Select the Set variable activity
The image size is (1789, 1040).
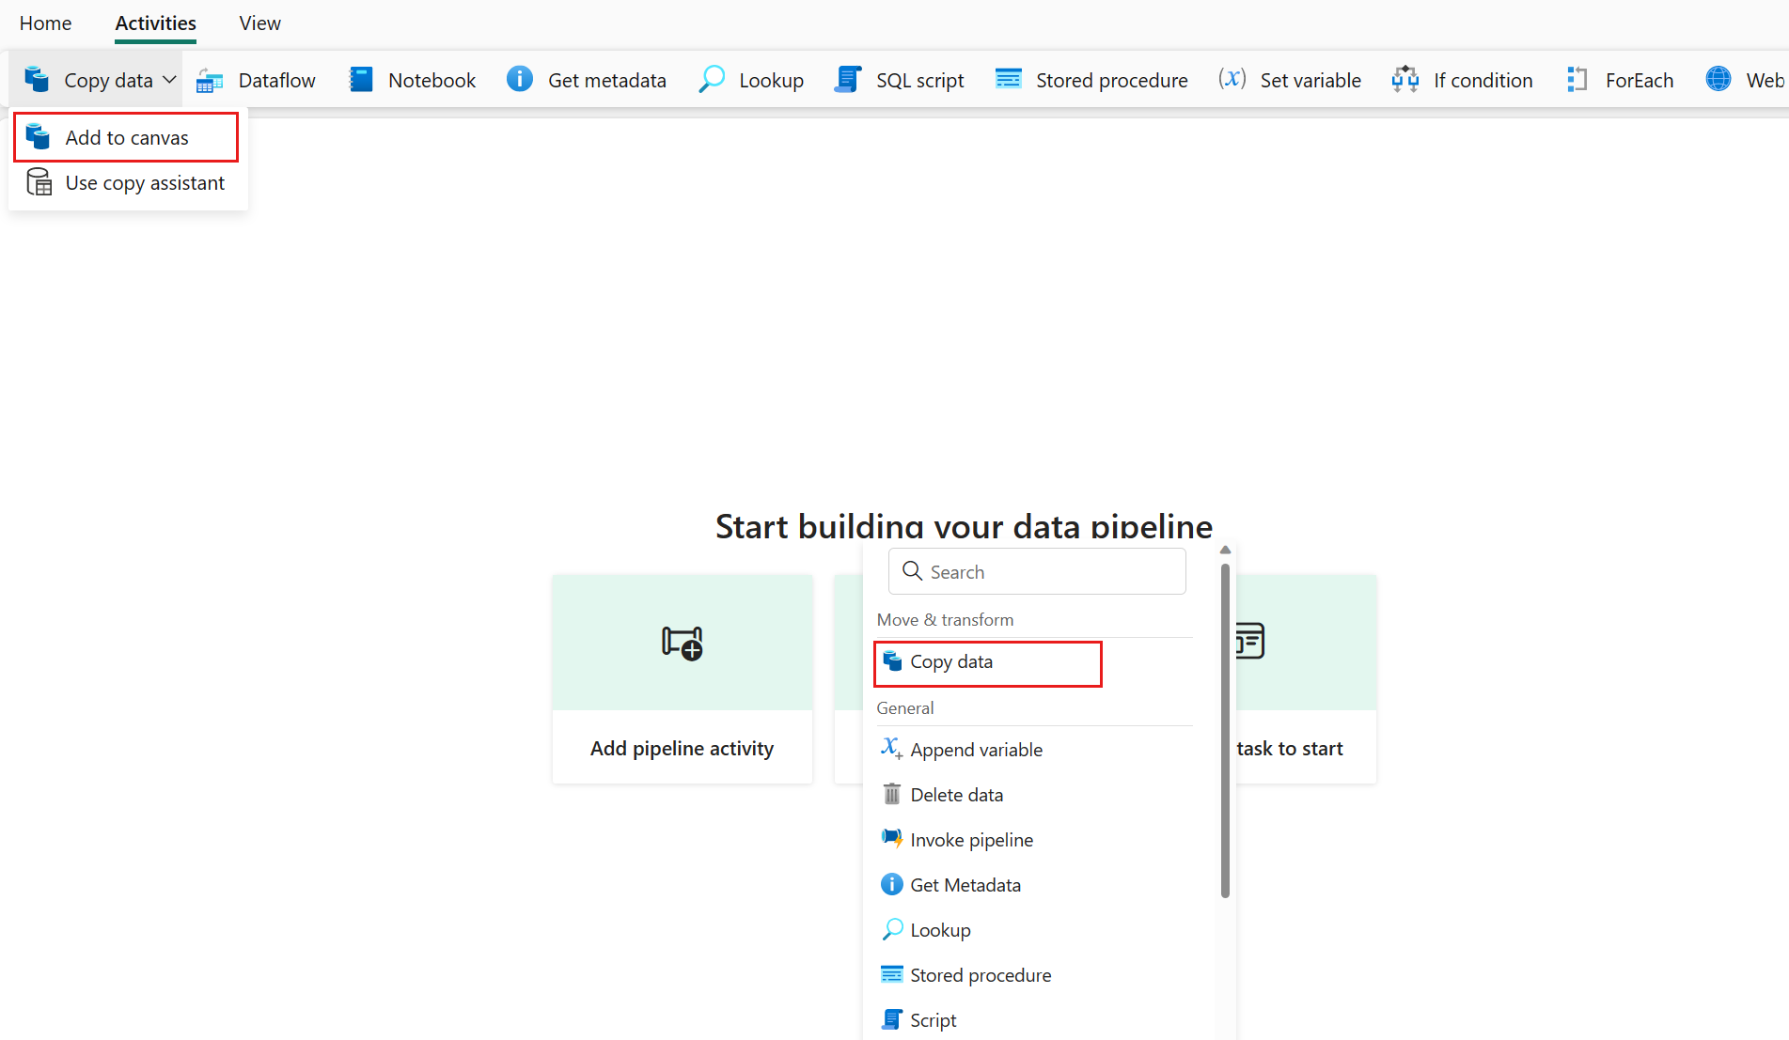pyautogui.click(x=1289, y=81)
